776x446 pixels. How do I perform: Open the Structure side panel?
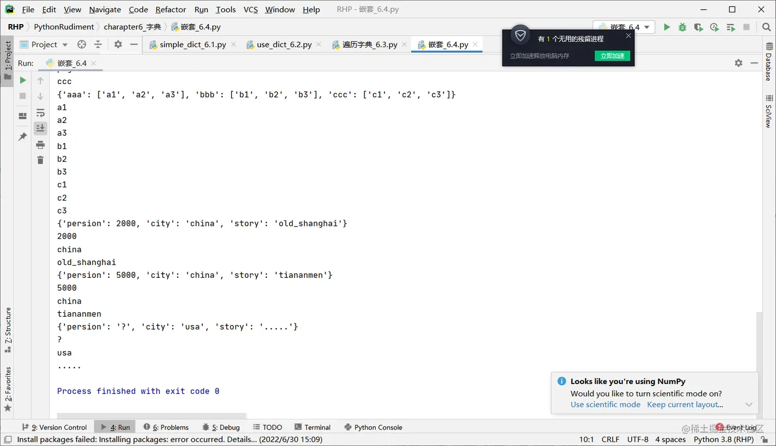pyautogui.click(x=8, y=330)
